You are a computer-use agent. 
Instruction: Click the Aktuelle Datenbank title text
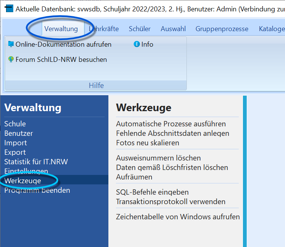point(150,9)
